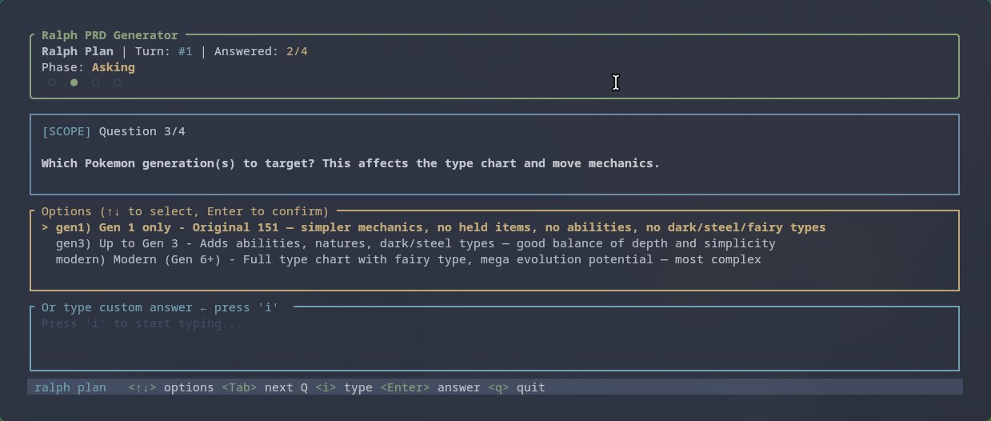The height and width of the screenshot is (421, 991).
Task: Click the 'ralph plan' status bar label
Action: coord(70,387)
